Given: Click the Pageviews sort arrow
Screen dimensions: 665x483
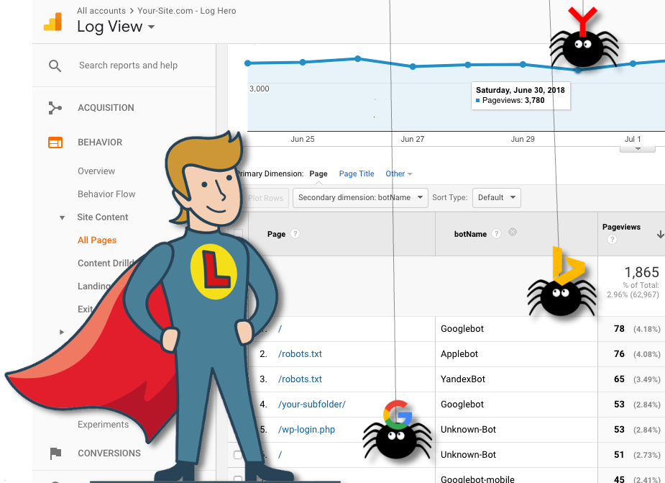Looking at the screenshot, I should [660, 235].
